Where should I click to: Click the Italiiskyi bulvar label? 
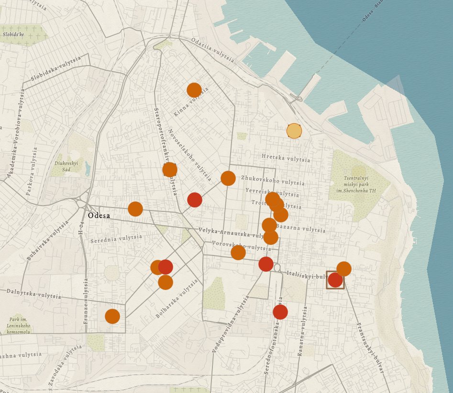(306, 275)
